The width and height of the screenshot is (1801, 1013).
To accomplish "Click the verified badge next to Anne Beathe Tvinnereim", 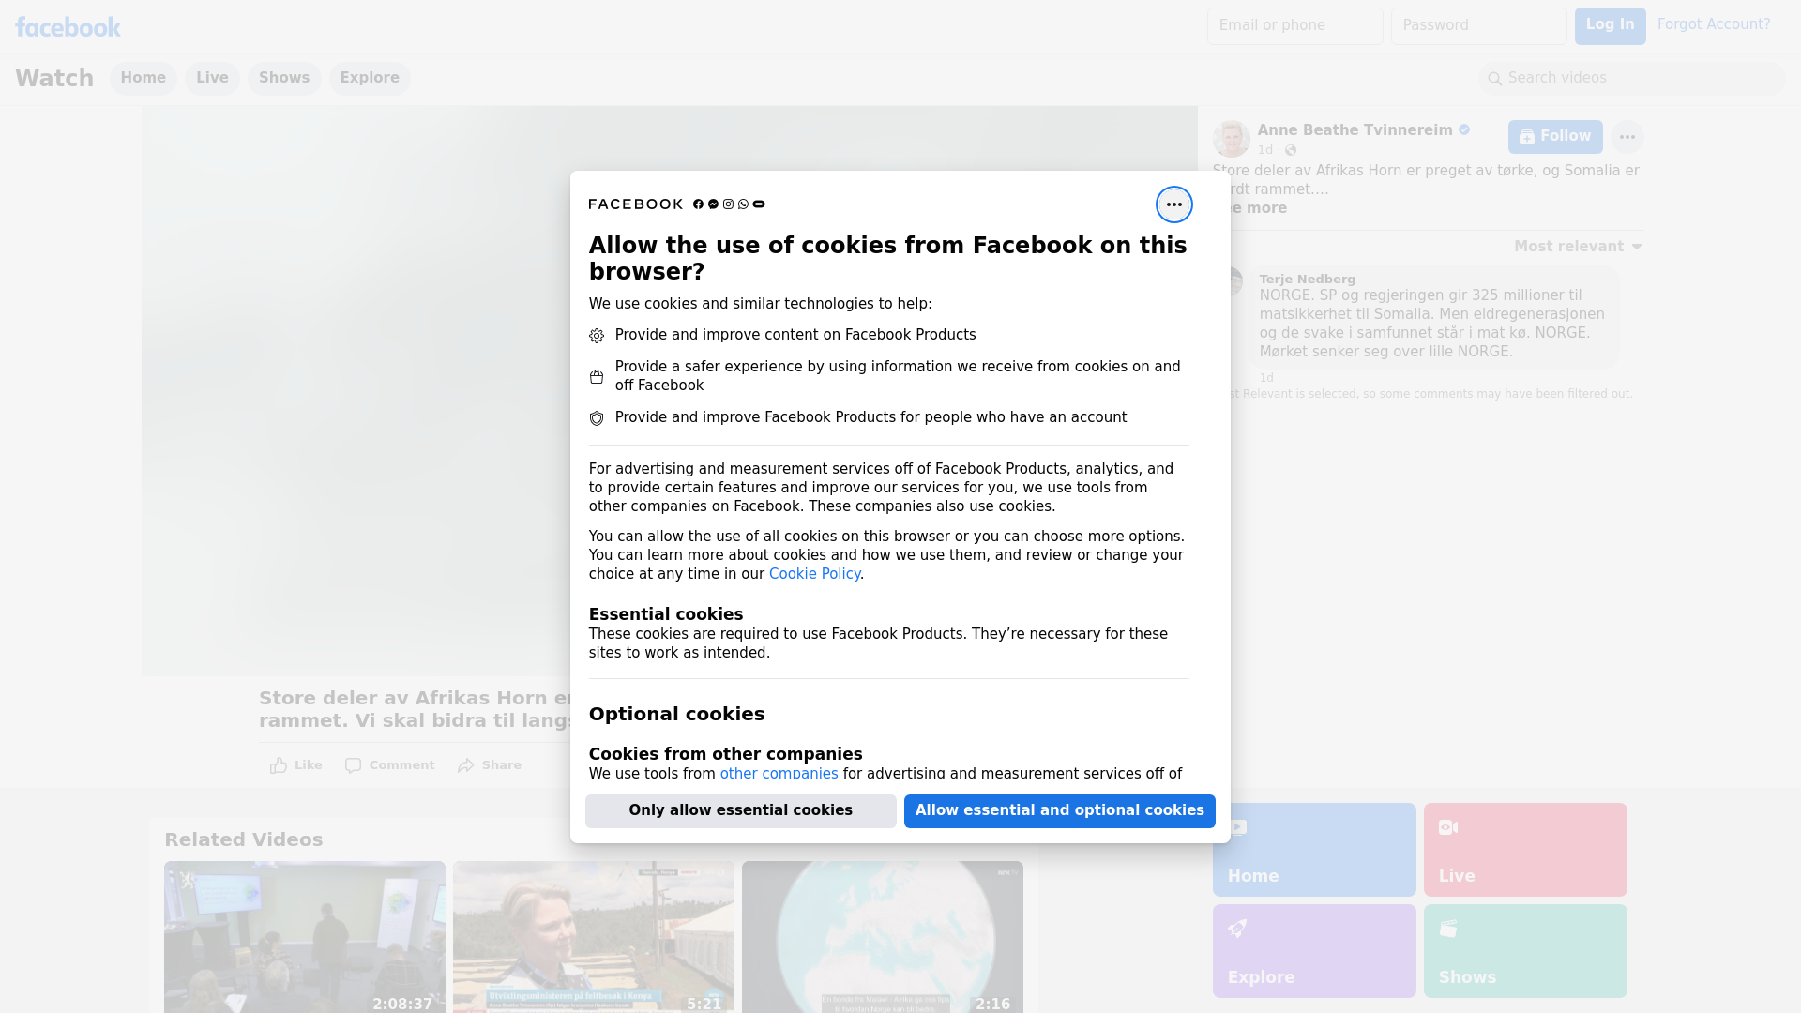I will click(1464, 130).
